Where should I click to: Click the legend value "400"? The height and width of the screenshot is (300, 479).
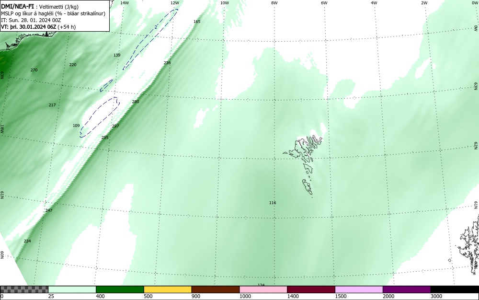click(100, 296)
